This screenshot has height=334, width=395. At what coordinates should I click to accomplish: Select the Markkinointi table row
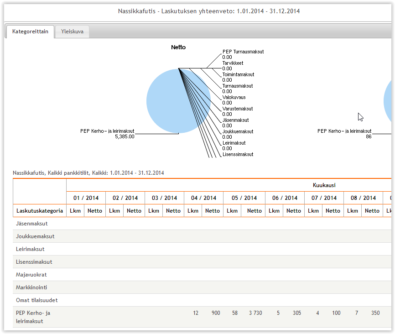[202, 287]
